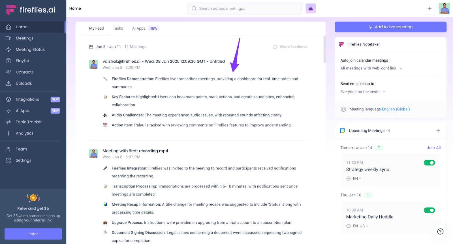Click the Team people icon
453x244 pixels.
point(8,149)
